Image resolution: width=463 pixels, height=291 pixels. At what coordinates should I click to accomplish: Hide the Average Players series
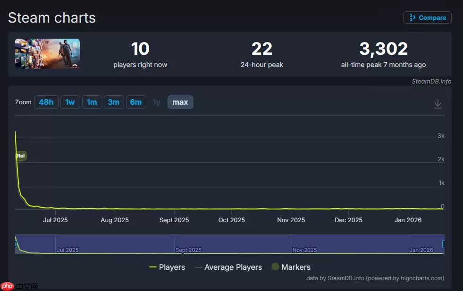(x=228, y=267)
